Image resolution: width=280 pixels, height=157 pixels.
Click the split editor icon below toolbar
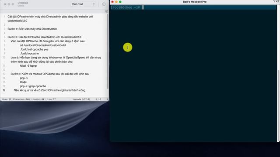click(x=107, y=11)
